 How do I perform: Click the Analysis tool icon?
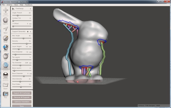click(x=5, y=65)
